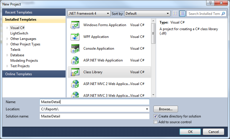The height and width of the screenshot is (139, 230).
Task: Open the dialog Help question mark button
Action: (x=210, y=3)
